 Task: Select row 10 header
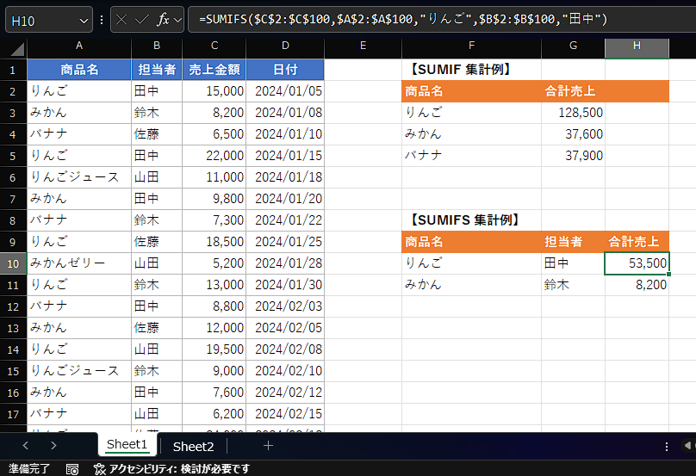click(13, 263)
